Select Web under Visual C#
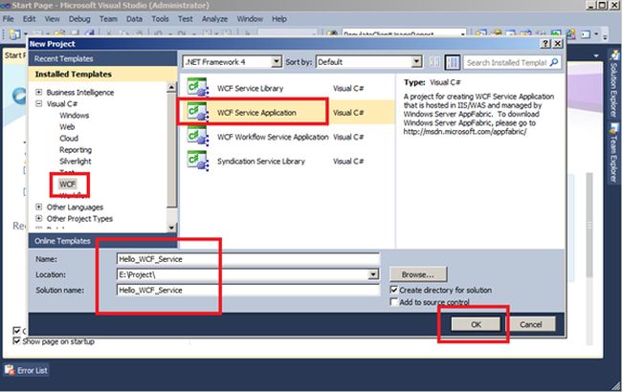Screen dimensions: 622x392 (x=67, y=126)
